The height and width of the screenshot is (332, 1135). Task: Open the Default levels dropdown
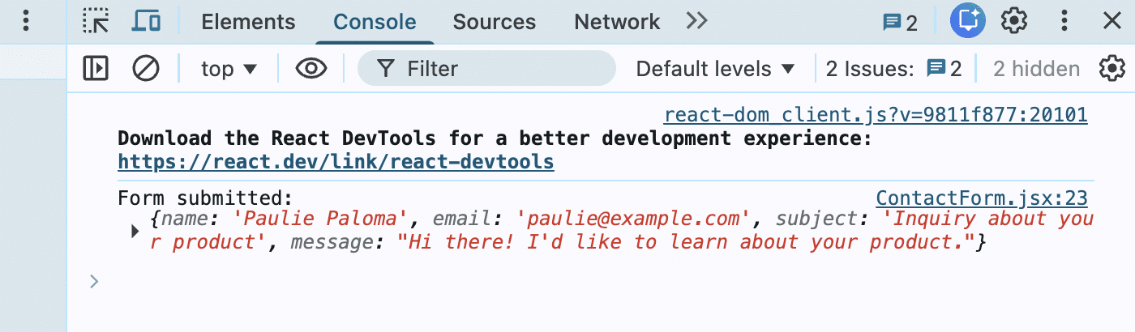(716, 69)
